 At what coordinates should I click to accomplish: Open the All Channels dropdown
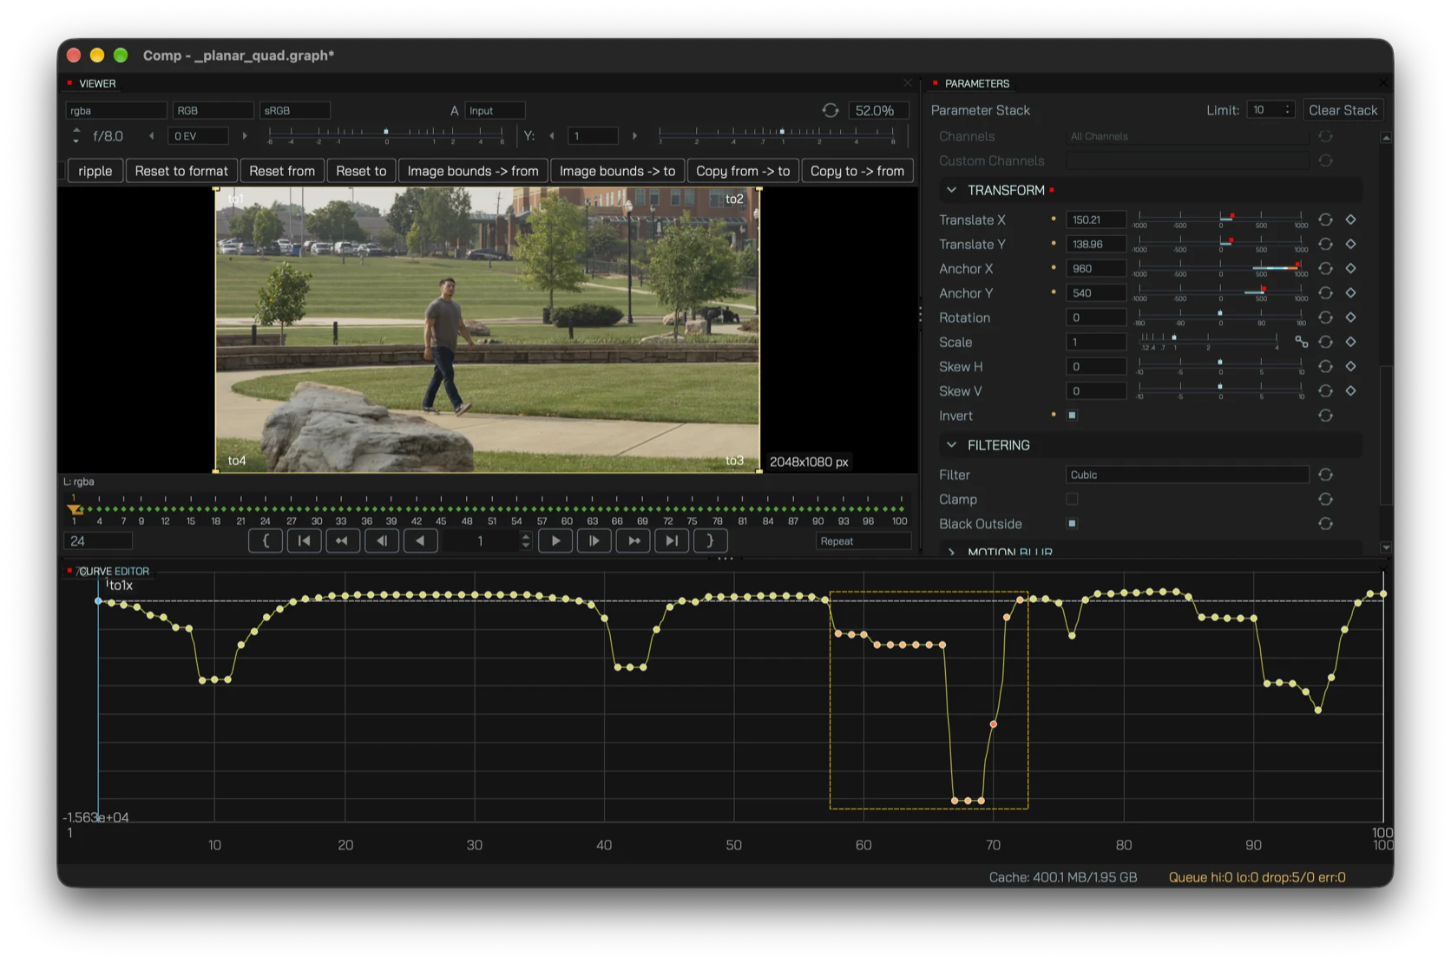1186,136
